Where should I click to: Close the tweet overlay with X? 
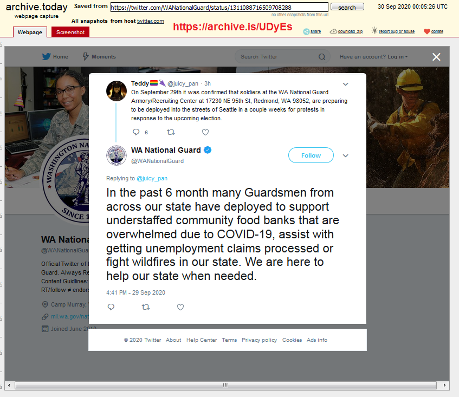[x=436, y=57]
